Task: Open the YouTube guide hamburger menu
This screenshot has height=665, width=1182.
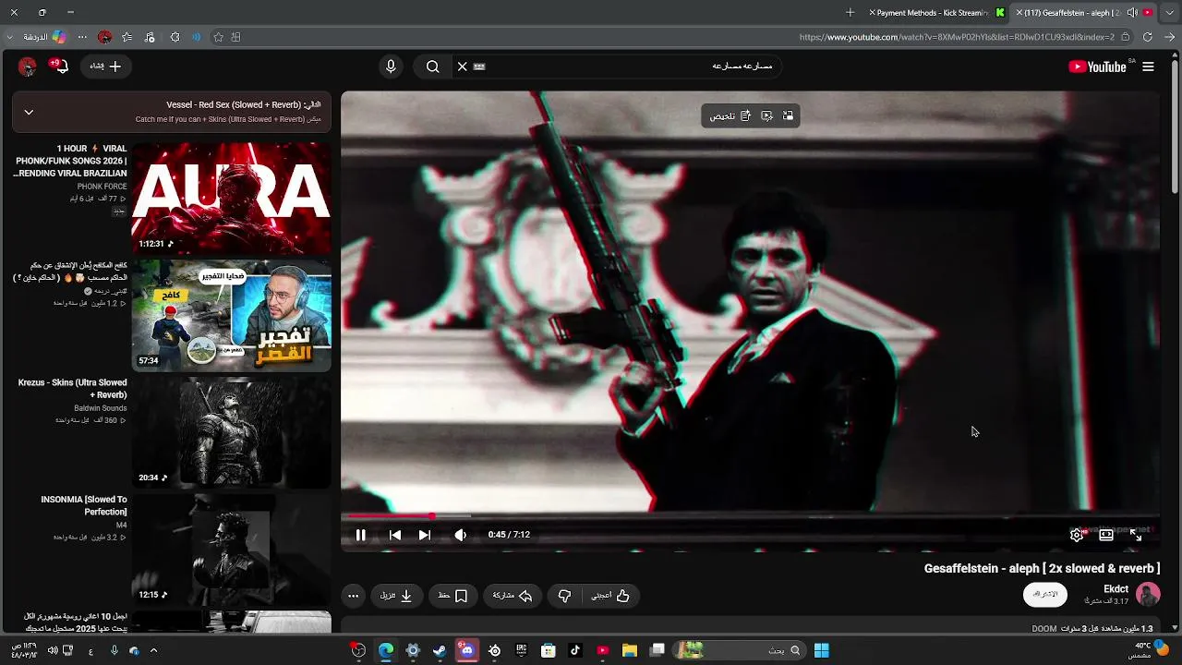Action: [x=1148, y=66]
